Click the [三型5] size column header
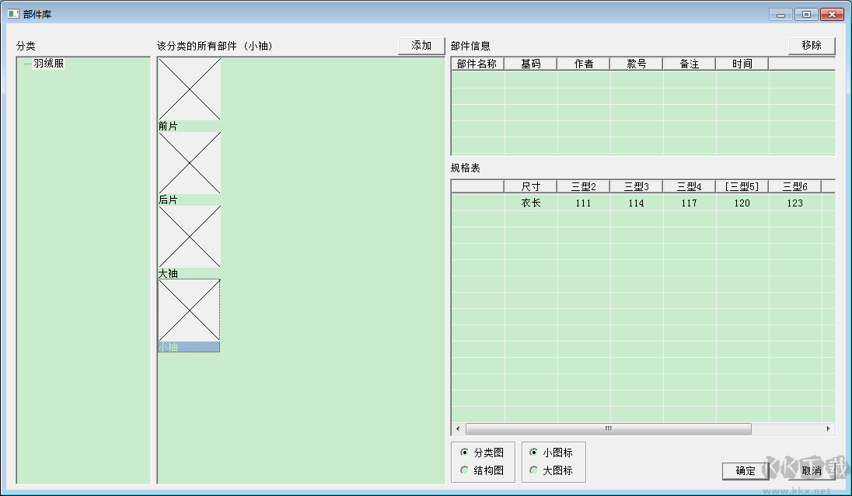The height and width of the screenshot is (496, 852). 742,186
